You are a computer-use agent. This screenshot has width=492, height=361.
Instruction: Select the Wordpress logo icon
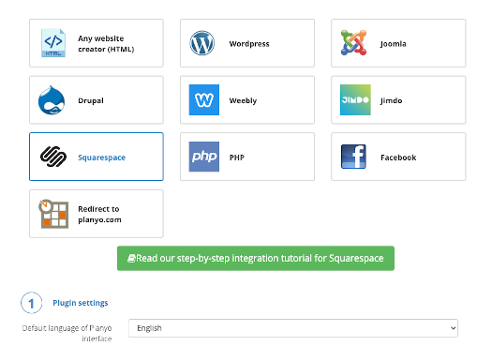point(202,43)
